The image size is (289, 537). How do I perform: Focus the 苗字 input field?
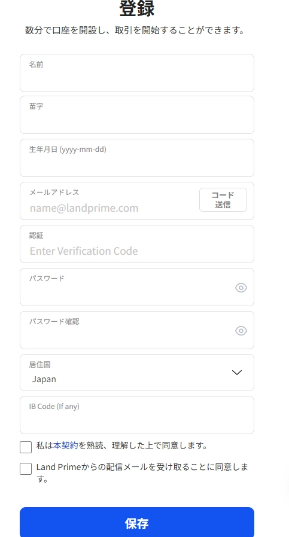click(x=137, y=115)
